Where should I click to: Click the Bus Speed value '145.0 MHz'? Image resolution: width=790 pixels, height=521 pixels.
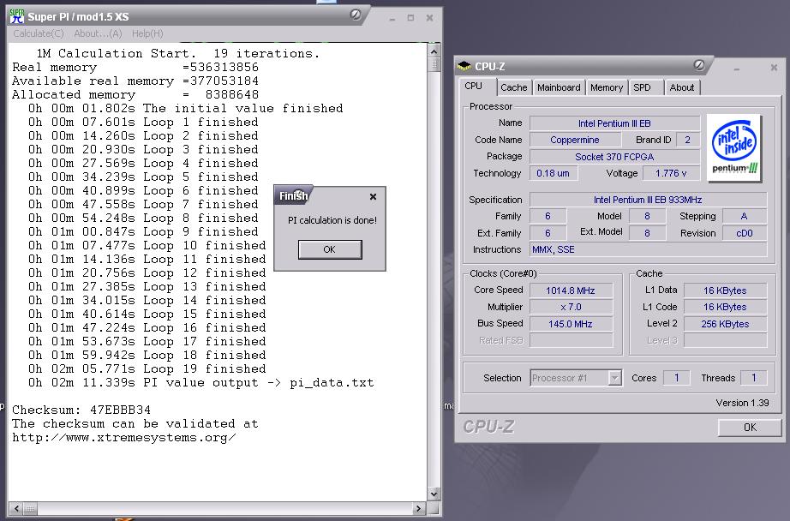point(571,324)
